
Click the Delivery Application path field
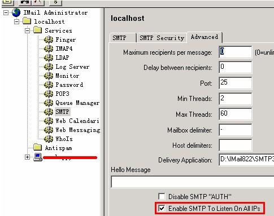pos(246,160)
